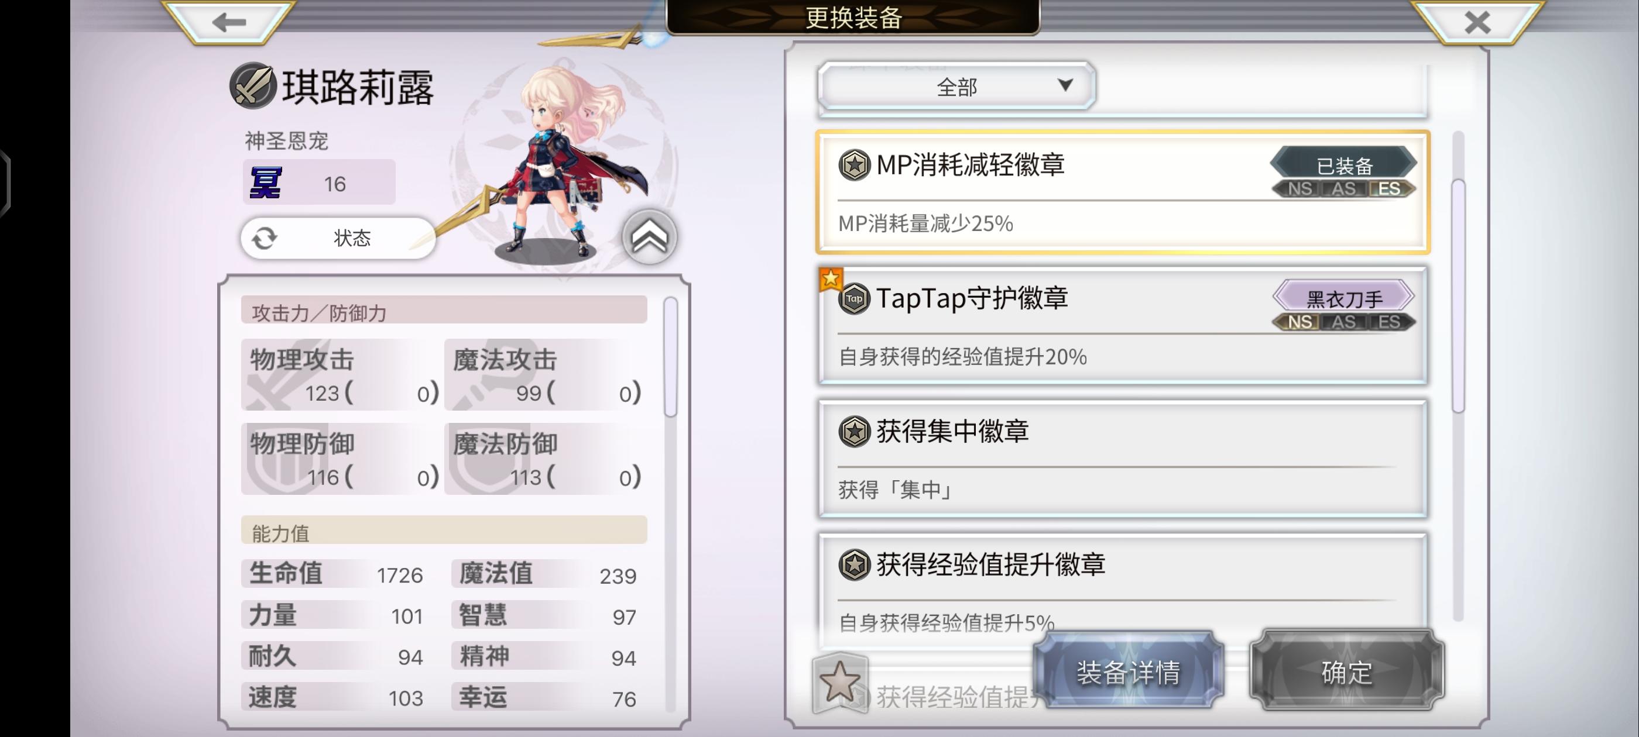Screen dimensions: 1639x737
Task: Open the 全部 filter dropdown
Action: click(x=956, y=86)
